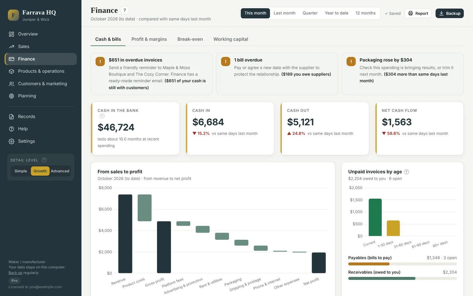Click the Current bar in unpaid invoices chart
The width and height of the screenshot is (473, 296).
tap(375, 217)
